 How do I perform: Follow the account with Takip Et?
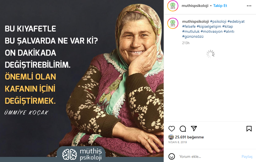[x=220, y=6]
